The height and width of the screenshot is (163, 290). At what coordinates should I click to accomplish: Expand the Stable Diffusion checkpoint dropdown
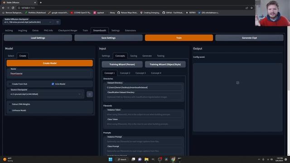[x=50, y=22]
